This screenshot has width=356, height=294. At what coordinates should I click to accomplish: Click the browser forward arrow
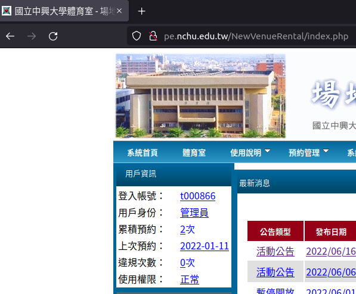(32, 36)
